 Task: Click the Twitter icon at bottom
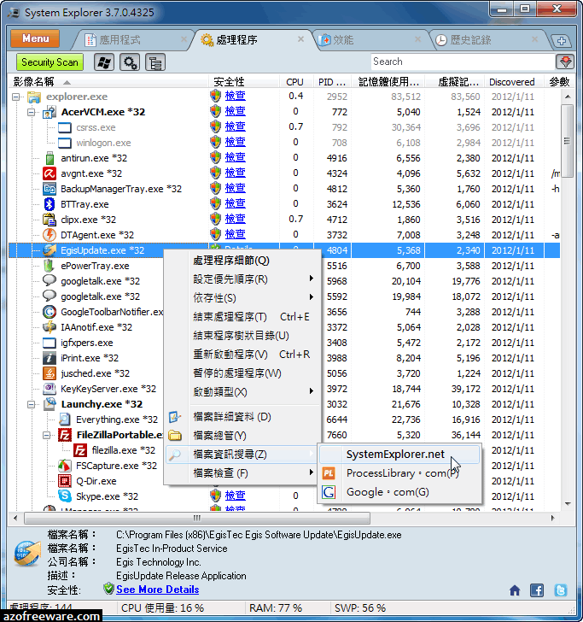click(x=561, y=590)
